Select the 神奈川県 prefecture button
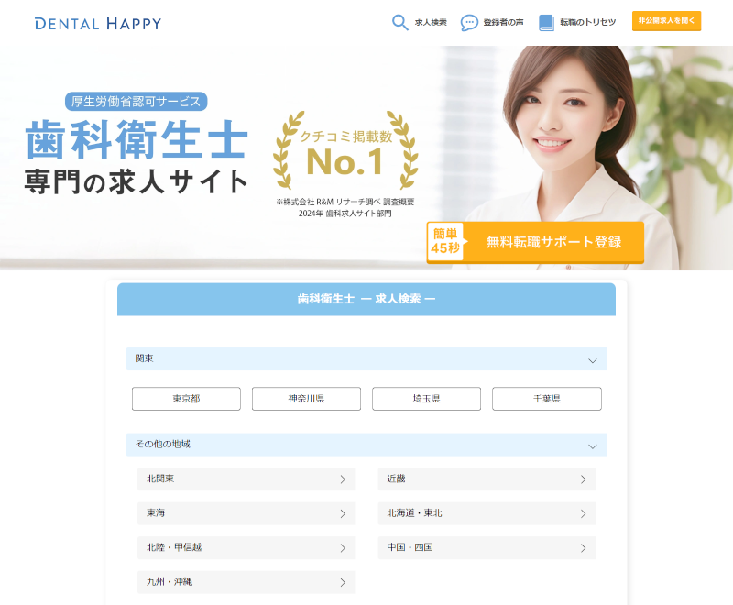733x605 pixels. [306, 399]
